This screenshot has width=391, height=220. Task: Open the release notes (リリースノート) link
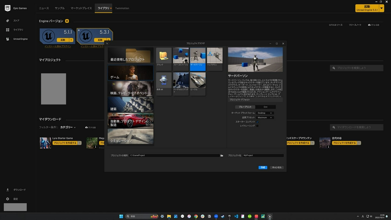[x=355, y=25]
